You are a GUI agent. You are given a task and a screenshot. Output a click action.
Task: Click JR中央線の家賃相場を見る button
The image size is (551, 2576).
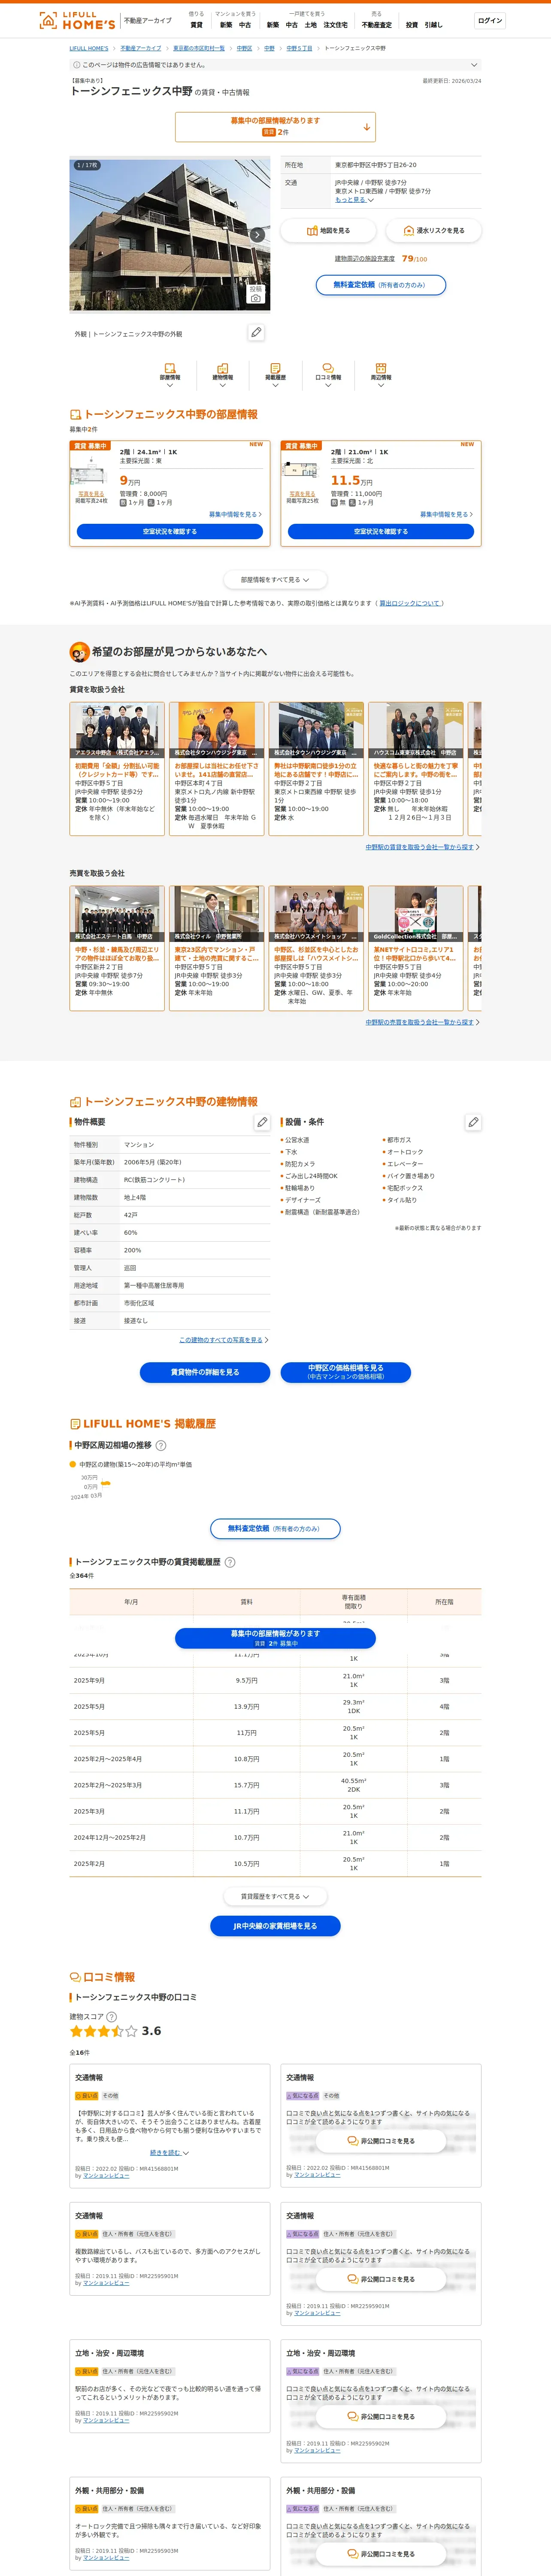tap(275, 1926)
